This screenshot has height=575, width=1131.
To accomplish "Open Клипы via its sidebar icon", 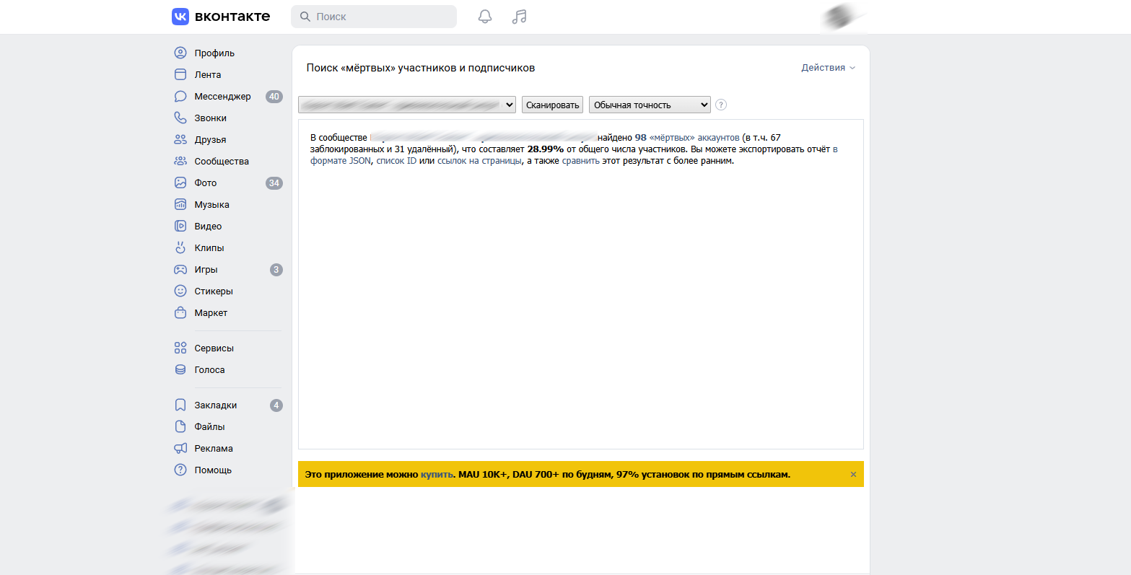I will (x=179, y=247).
